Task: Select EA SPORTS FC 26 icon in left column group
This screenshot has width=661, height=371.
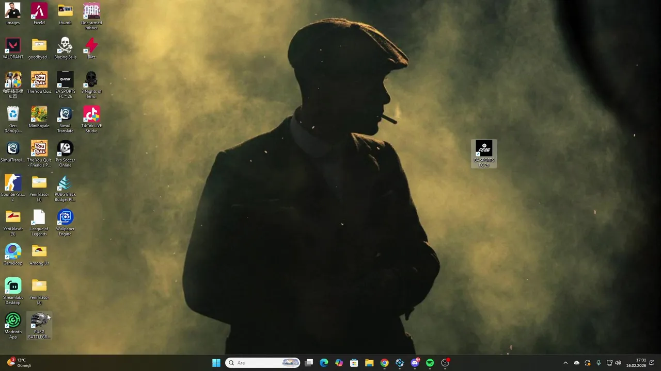Action: pyautogui.click(x=65, y=86)
